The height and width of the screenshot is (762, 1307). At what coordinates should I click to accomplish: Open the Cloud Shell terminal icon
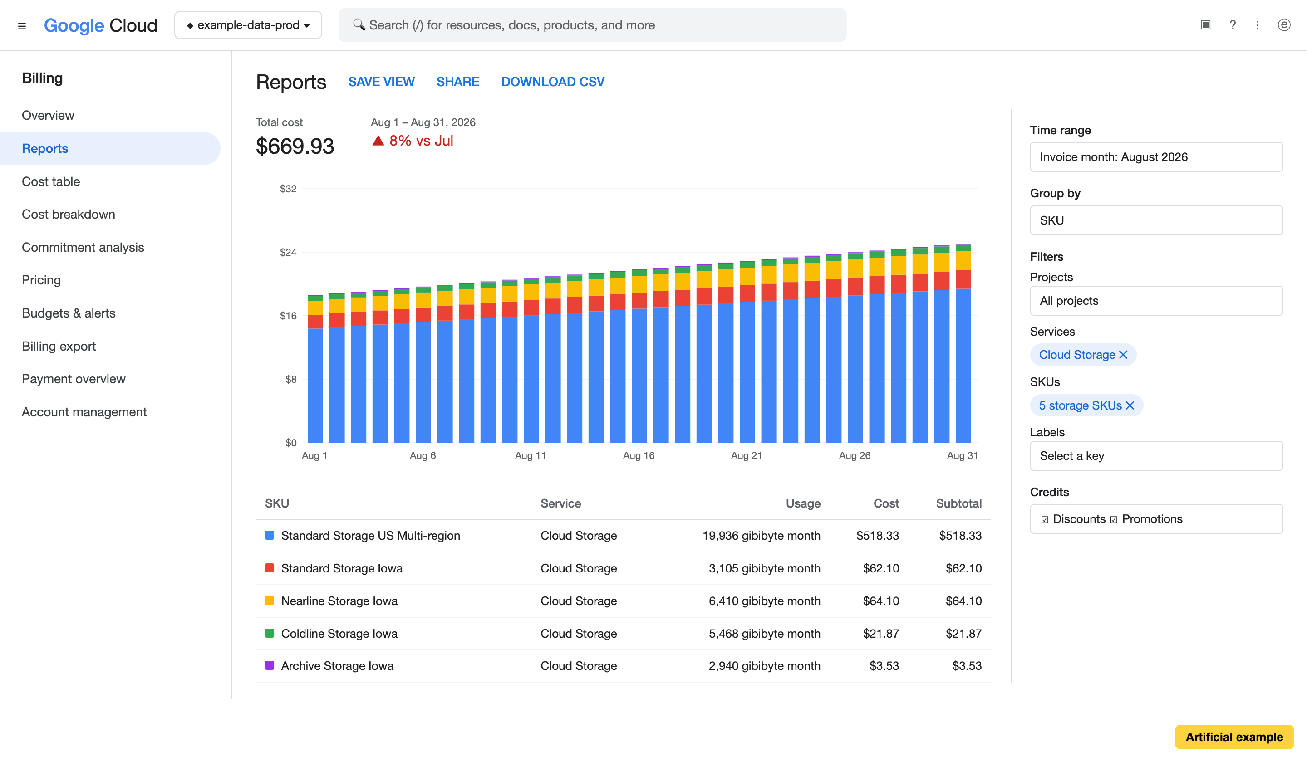tap(1205, 25)
